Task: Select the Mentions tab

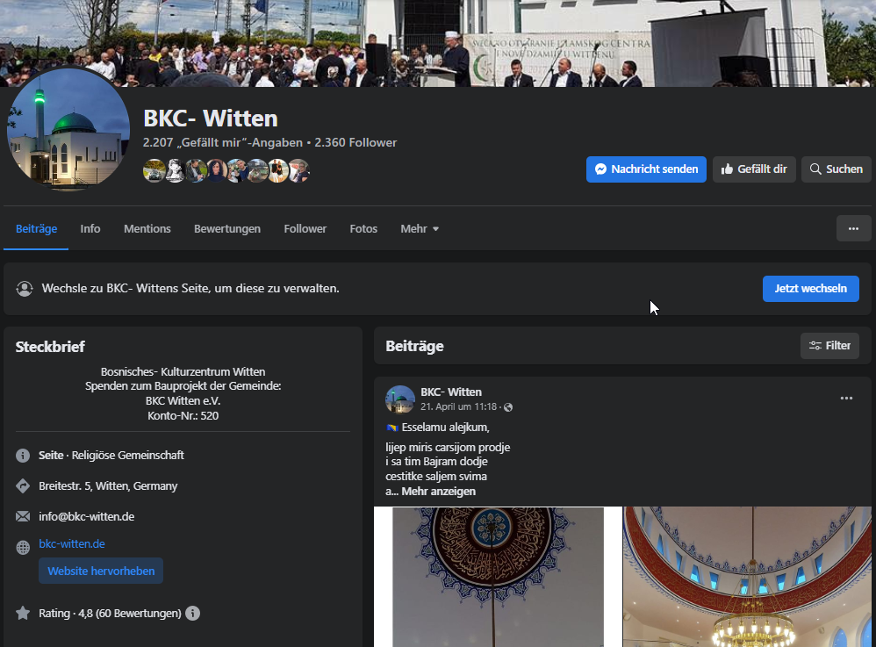Action: click(x=147, y=228)
